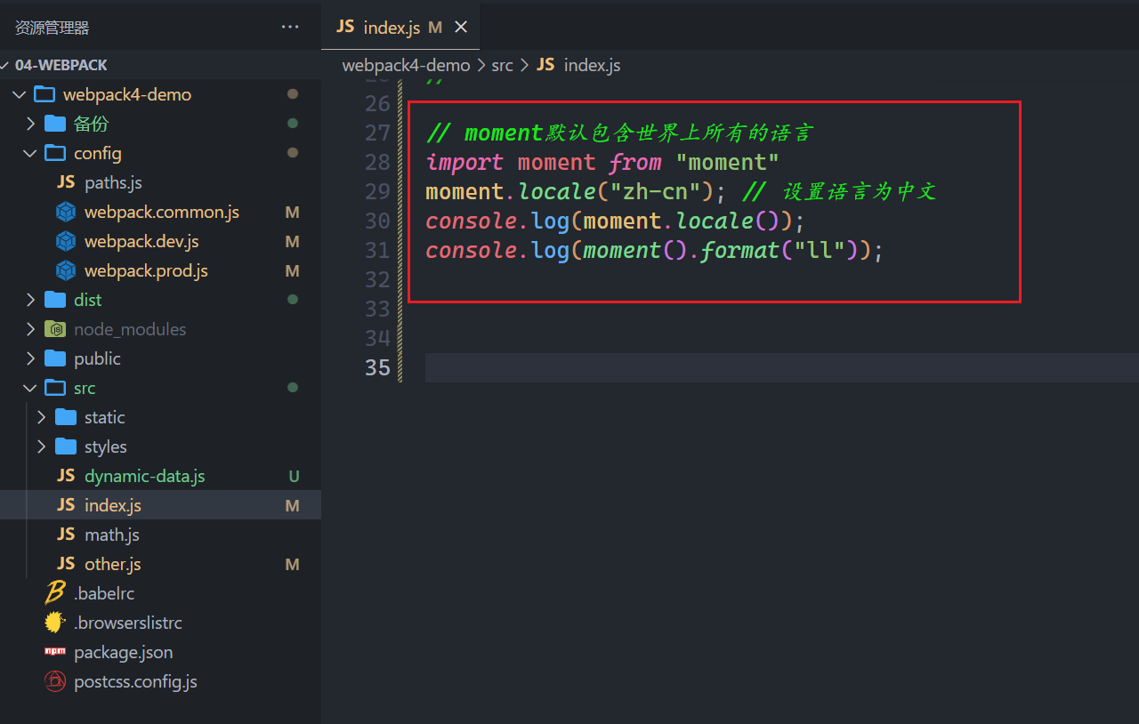The image size is (1139, 724).
Task: Click the PostCSS icon beside postcss.config.js
Action: 55,681
